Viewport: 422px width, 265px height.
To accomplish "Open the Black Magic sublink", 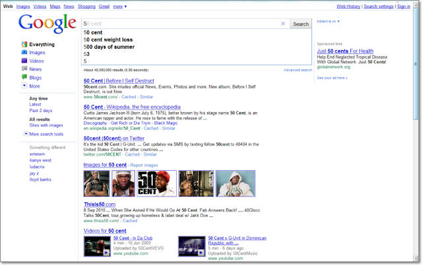I will tap(166, 123).
